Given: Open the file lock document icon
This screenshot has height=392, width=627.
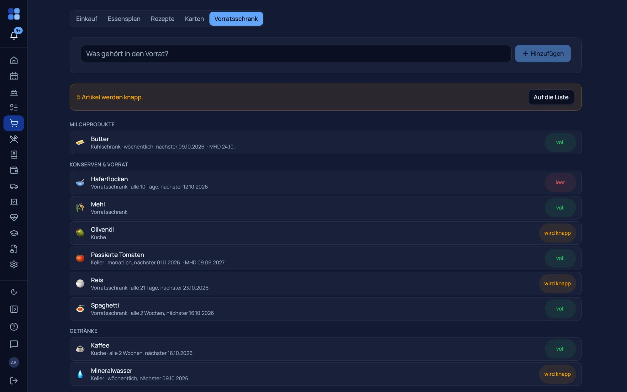Looking at the screenshot, I should [14, 249].
